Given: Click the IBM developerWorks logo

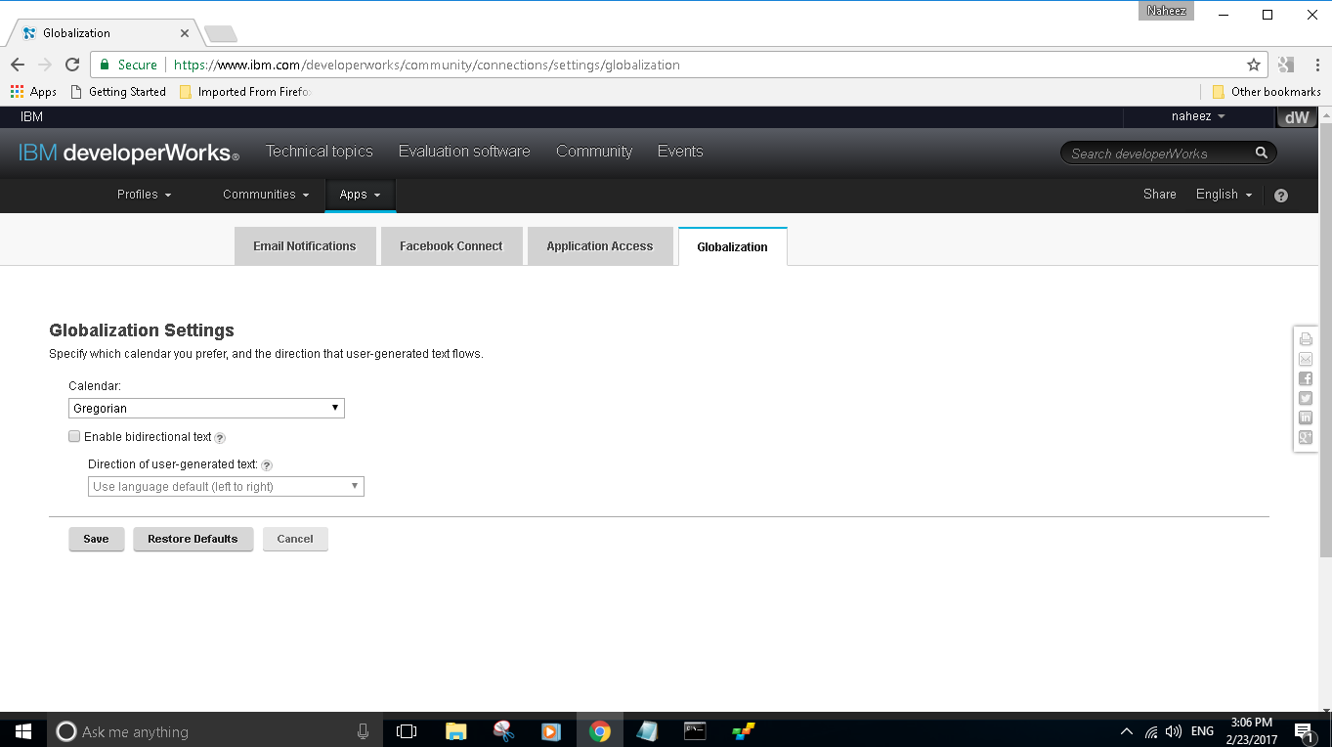Looking at the screenshot, I should coord(129,154).
